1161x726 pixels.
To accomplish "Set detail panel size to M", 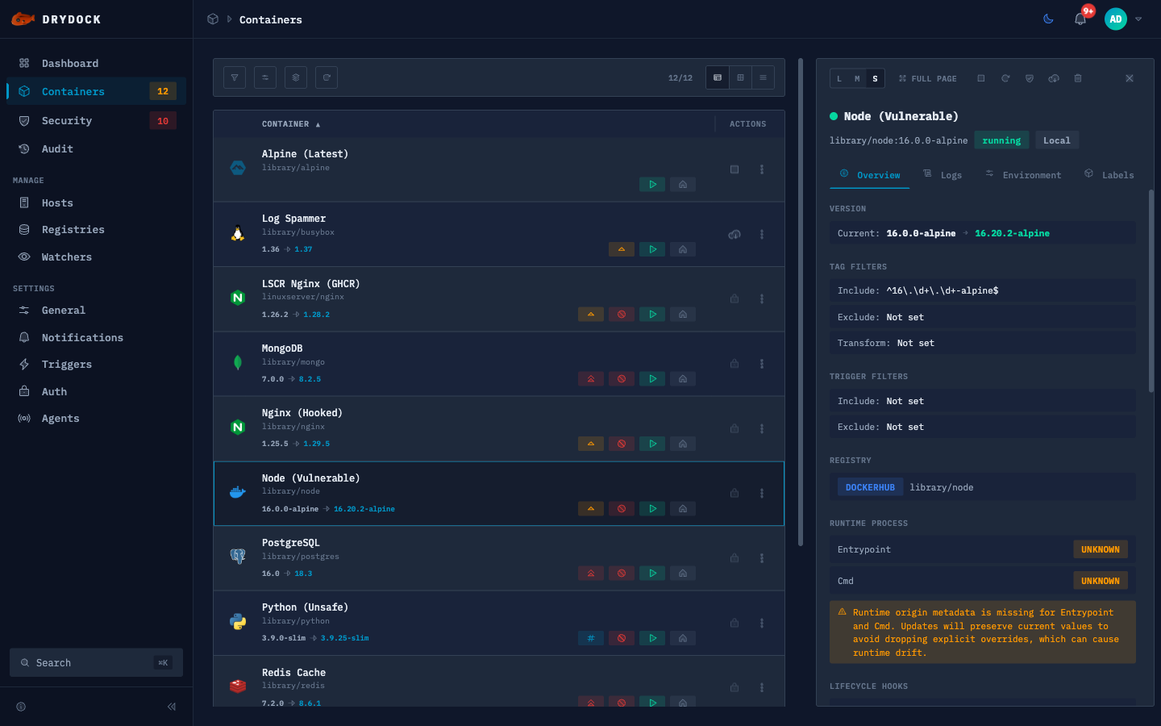I will [x=857, y=78].
